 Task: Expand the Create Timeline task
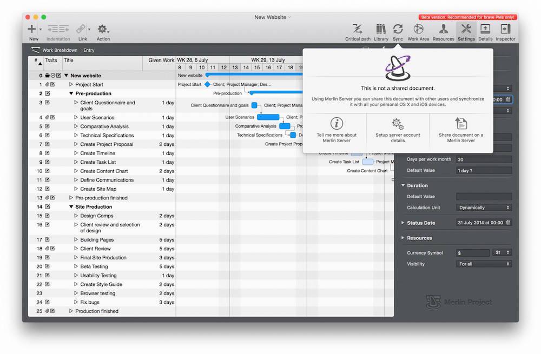click(76, 153)
